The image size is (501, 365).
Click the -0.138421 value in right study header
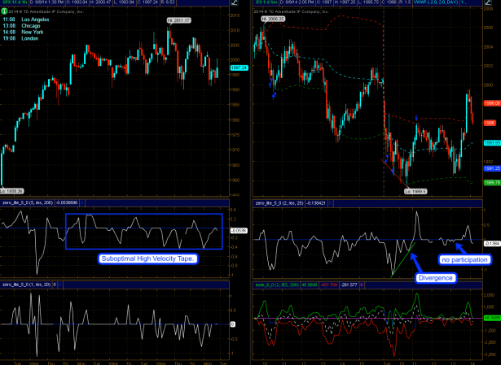coord(316,202)
